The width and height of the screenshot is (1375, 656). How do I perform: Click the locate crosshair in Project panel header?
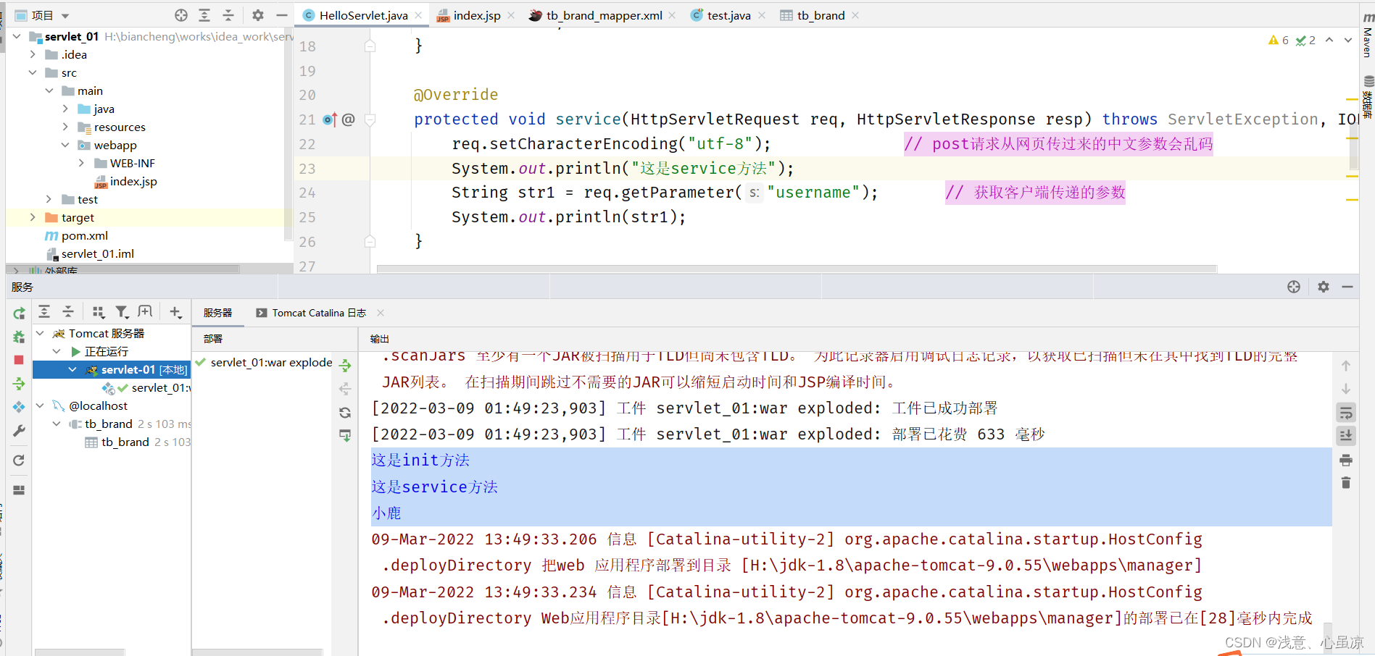point(181,15)
